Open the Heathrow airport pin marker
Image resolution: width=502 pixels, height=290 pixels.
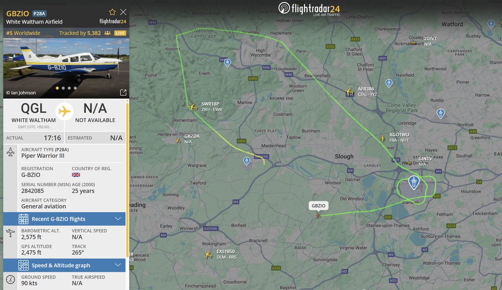click(x=414, y=183)
